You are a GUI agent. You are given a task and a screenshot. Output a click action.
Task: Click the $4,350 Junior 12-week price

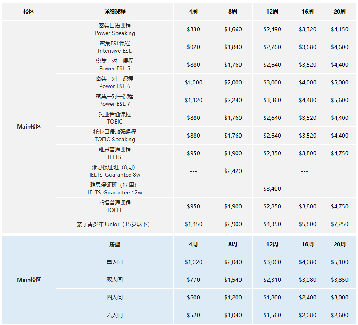click(x=272, y=224)
